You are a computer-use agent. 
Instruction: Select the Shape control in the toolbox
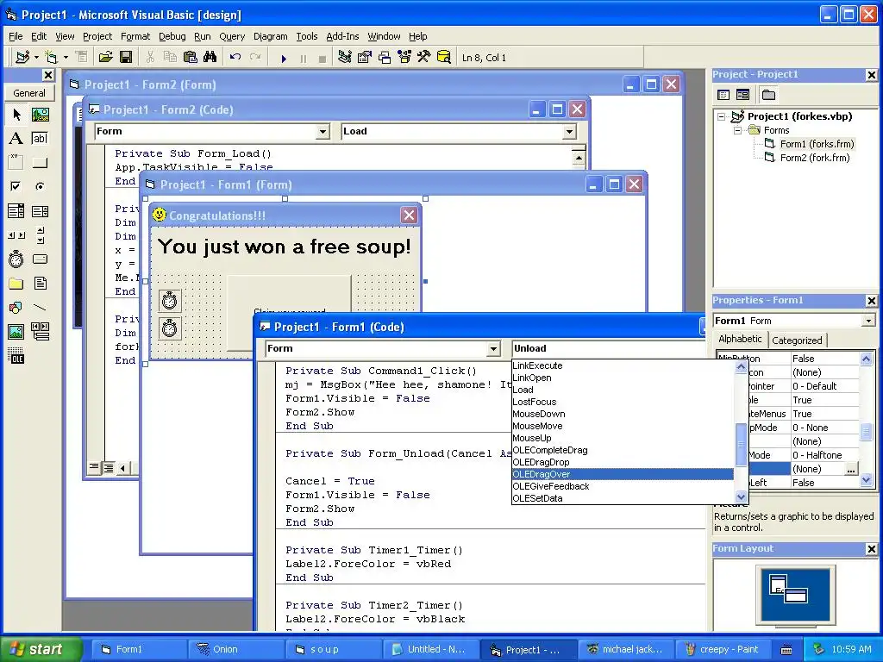(x=16, y=308)
